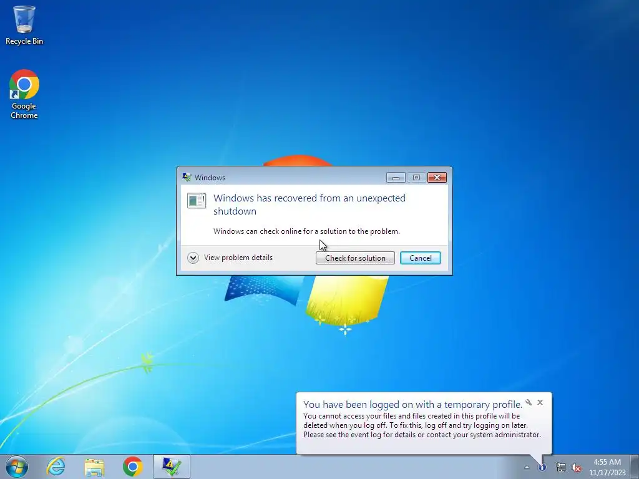Select the Google Chrome desktop shortcut
This screenshot has height=479, width=639.
click(x=24, y=94)
